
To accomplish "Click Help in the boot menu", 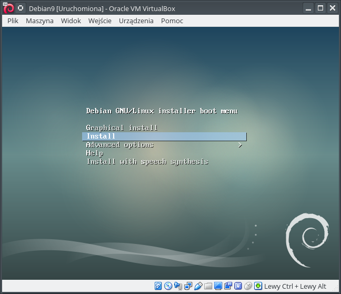I will click(x=95, y=153).
